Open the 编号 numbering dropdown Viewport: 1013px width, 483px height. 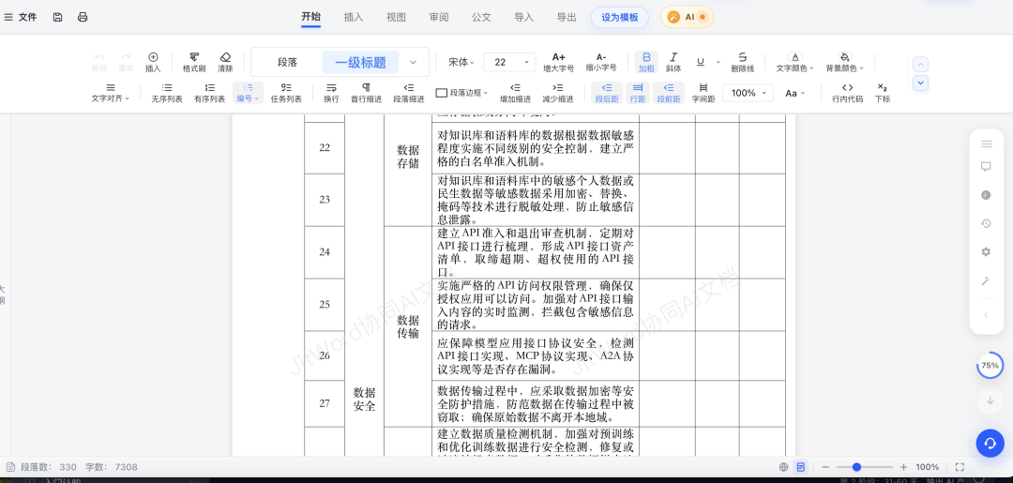(x=248, y=93)
